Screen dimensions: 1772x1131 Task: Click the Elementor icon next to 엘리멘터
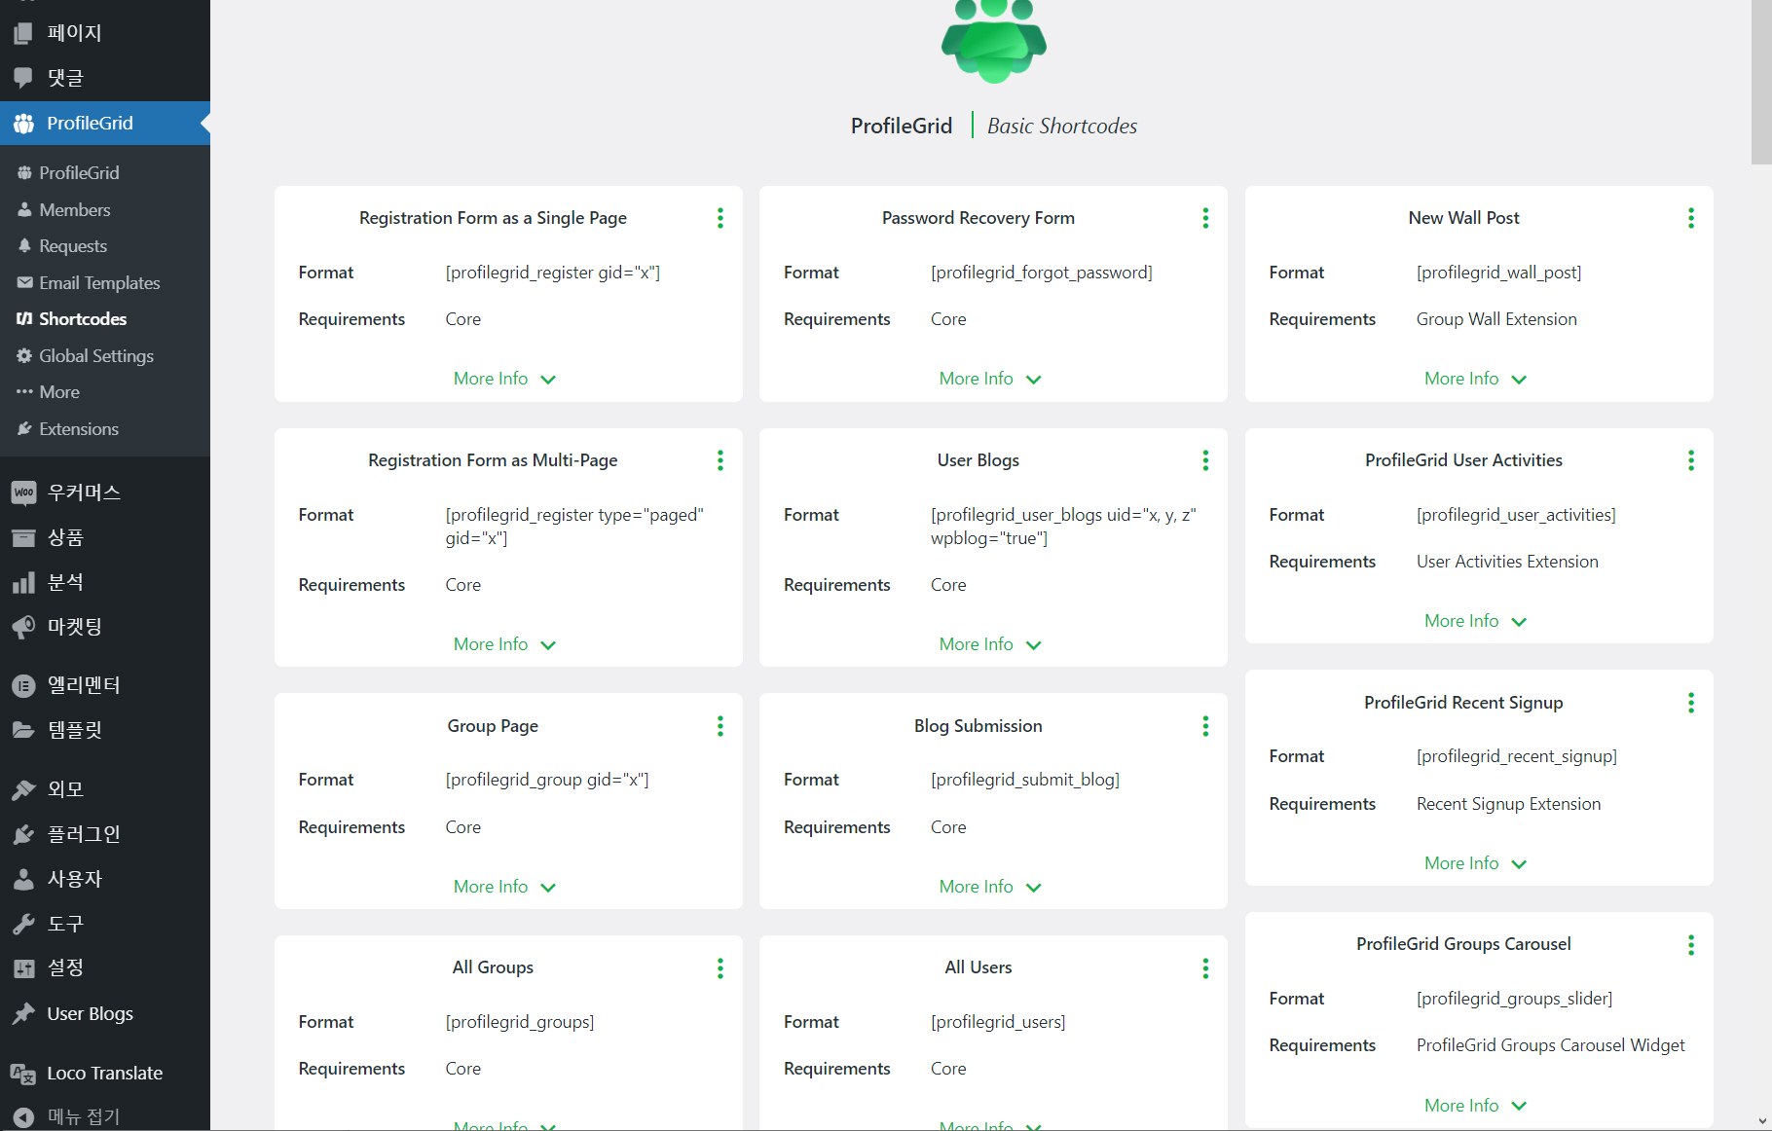(x=23, y=686)
